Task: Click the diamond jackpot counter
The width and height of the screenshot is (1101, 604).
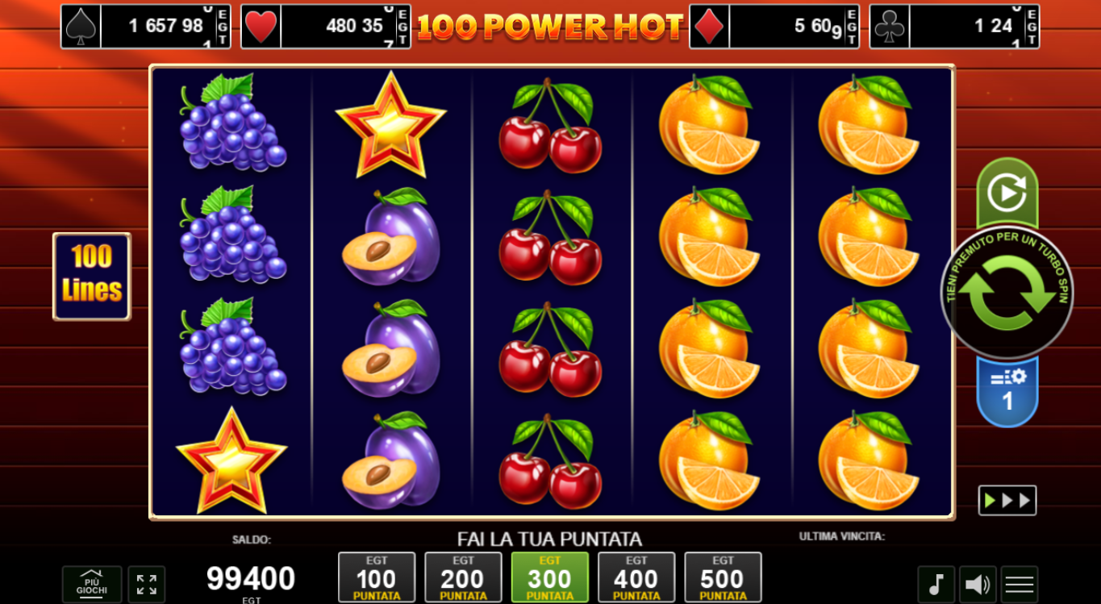Action: click(774, 27)
